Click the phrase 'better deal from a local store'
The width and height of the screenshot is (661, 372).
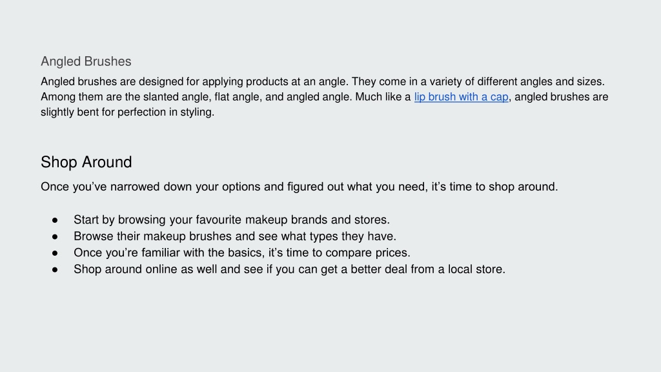point(428,269)
